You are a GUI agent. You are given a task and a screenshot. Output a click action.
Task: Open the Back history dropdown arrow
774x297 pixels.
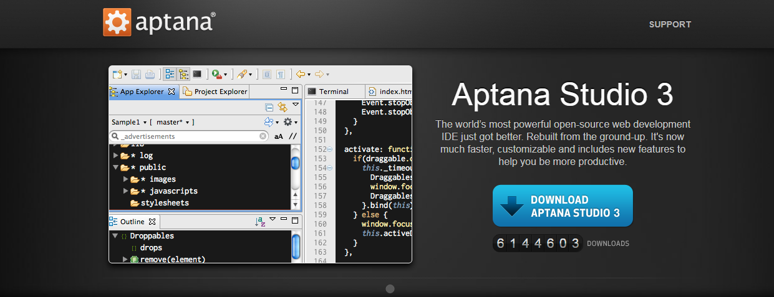309,75
